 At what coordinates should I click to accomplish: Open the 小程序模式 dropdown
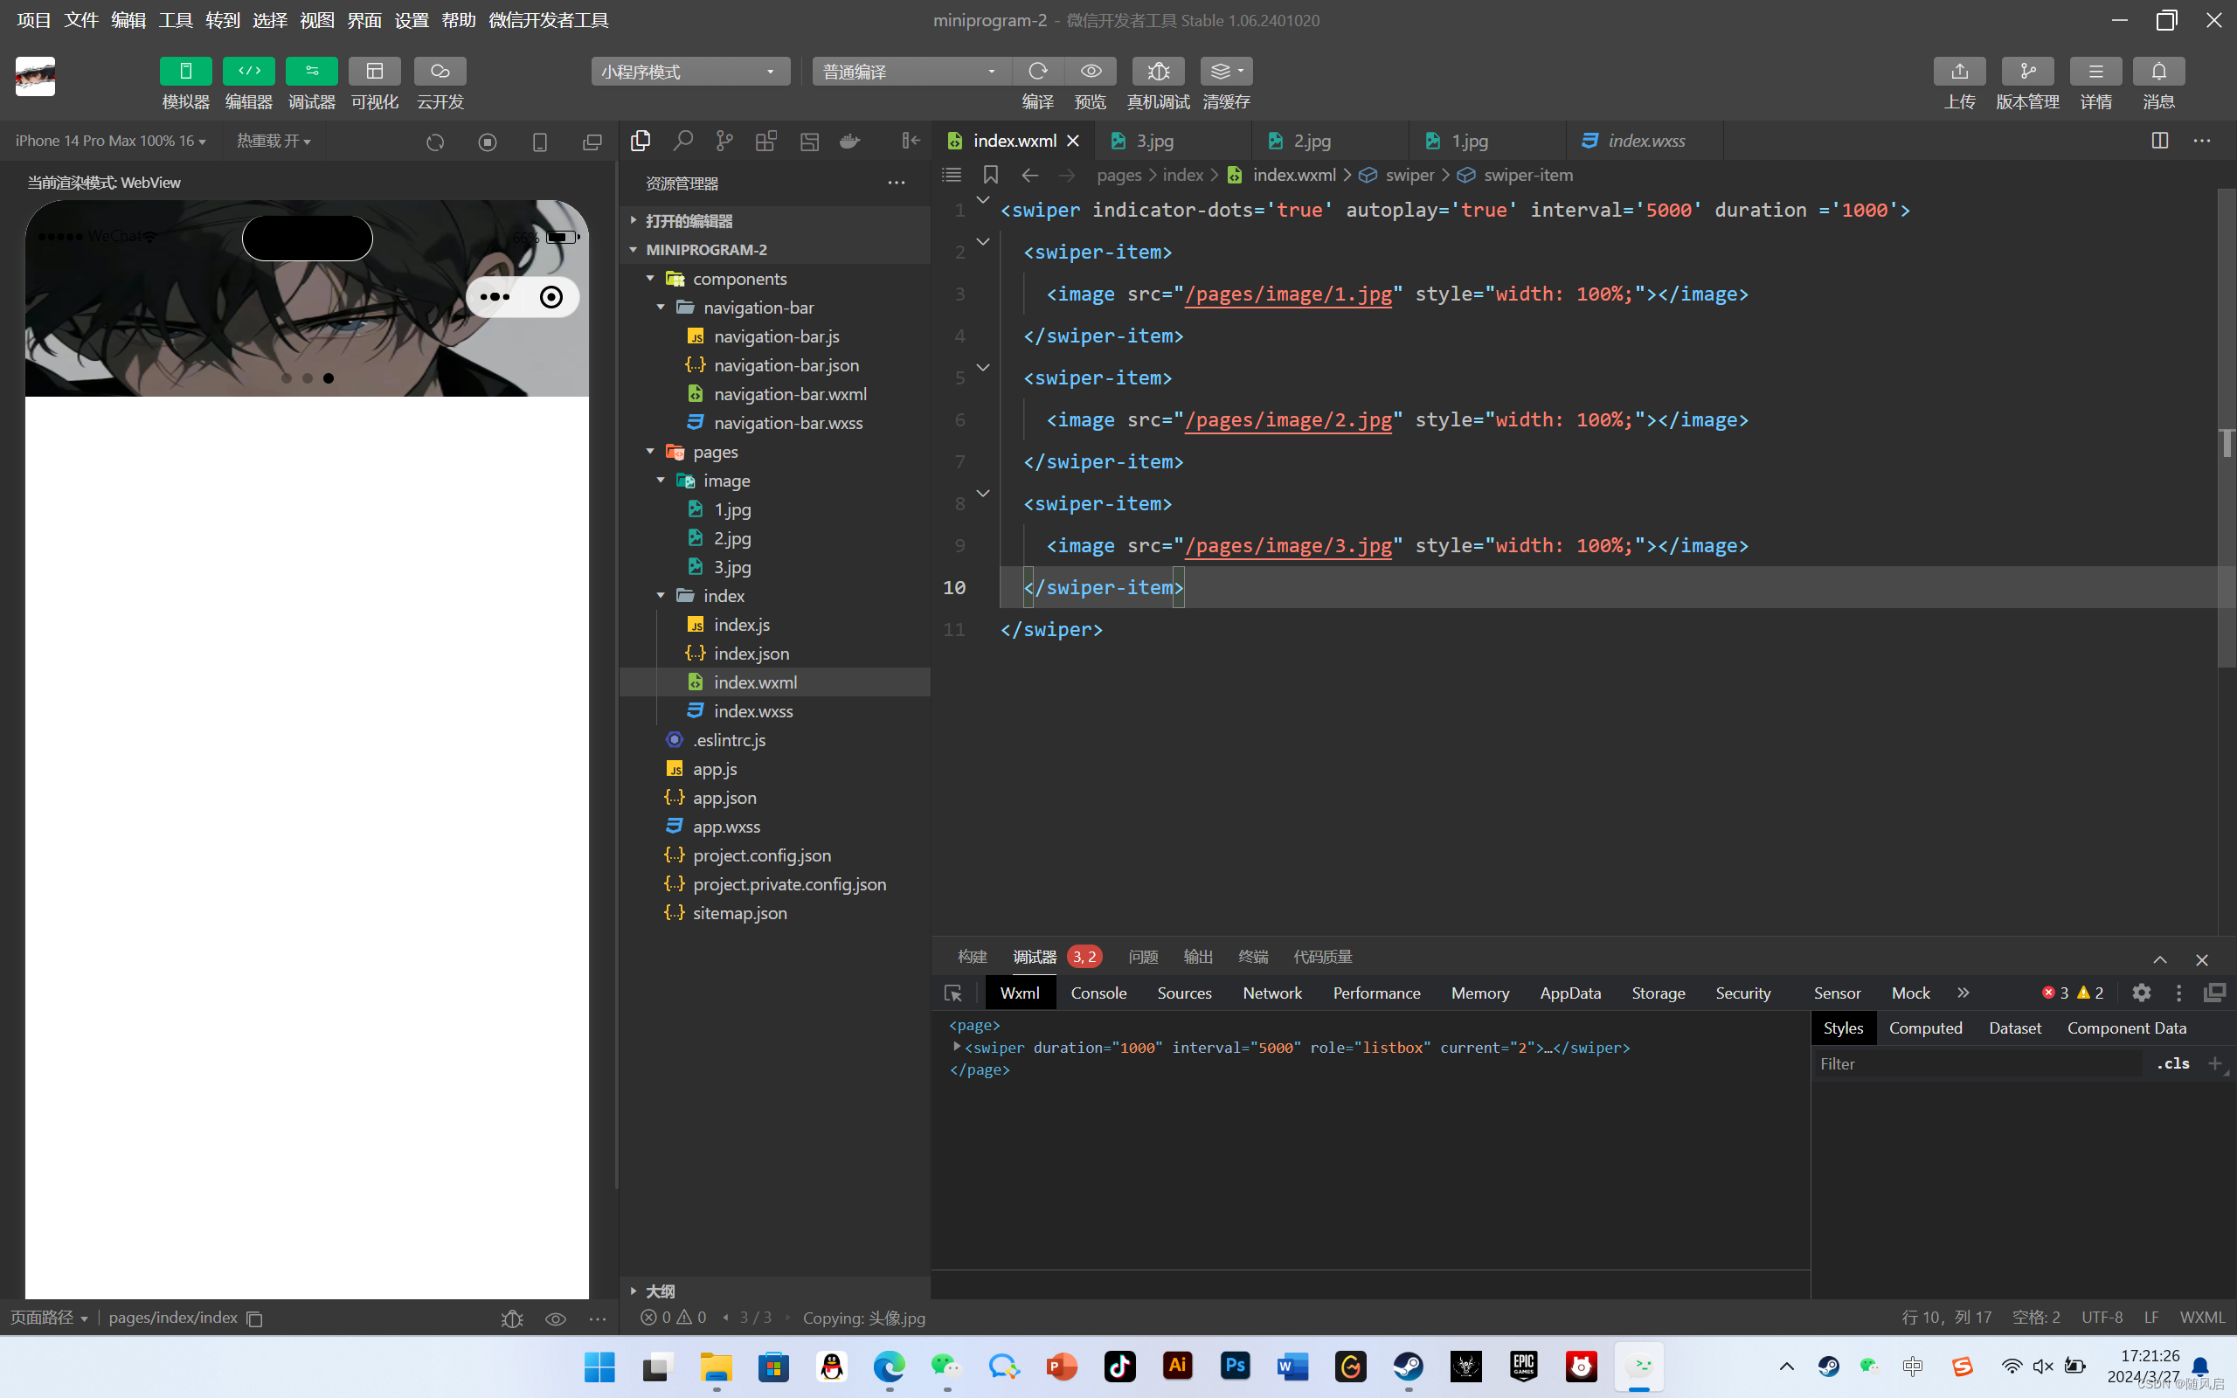[x=689, y=71]
